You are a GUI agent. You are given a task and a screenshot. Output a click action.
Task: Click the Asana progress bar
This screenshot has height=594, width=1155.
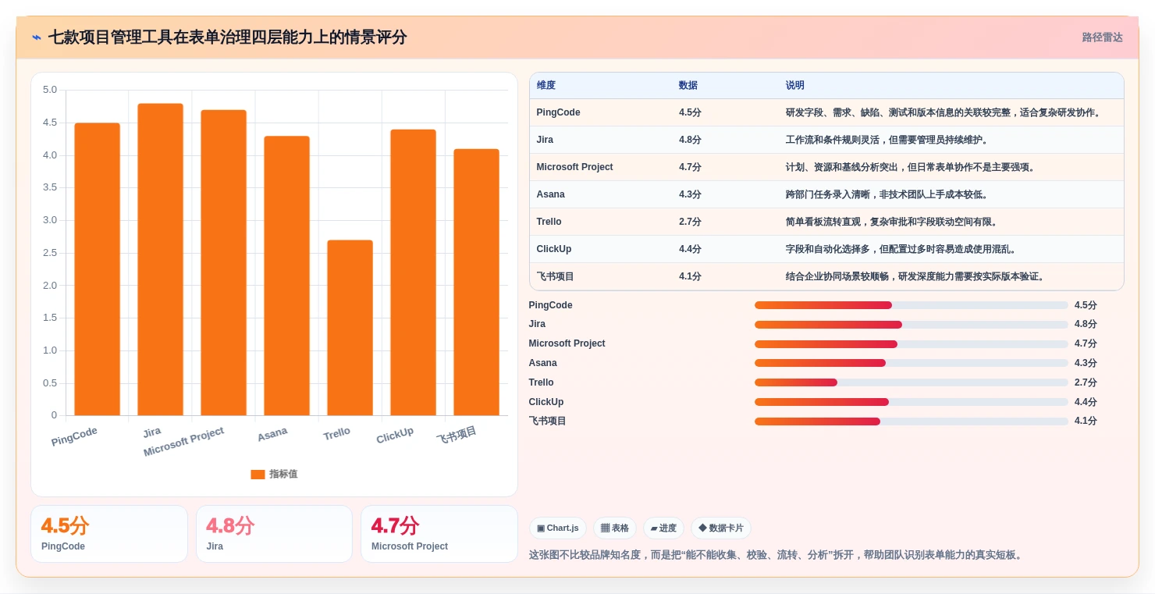point(912,363)
